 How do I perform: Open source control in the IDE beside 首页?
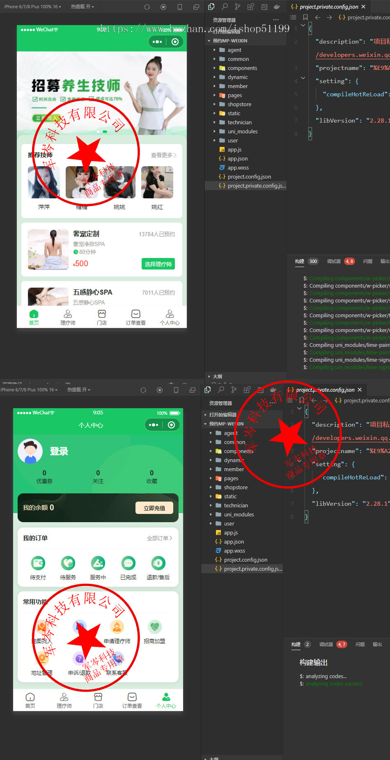pyautogui.click(x=238, y=7)
